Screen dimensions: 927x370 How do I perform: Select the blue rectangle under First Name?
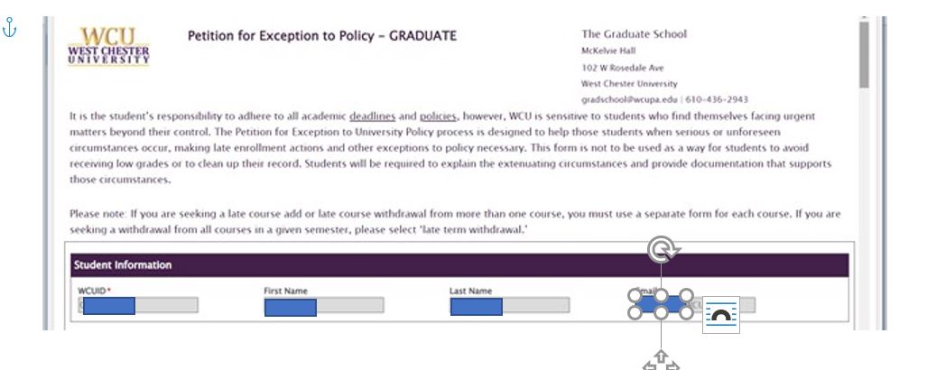(291, 308)
